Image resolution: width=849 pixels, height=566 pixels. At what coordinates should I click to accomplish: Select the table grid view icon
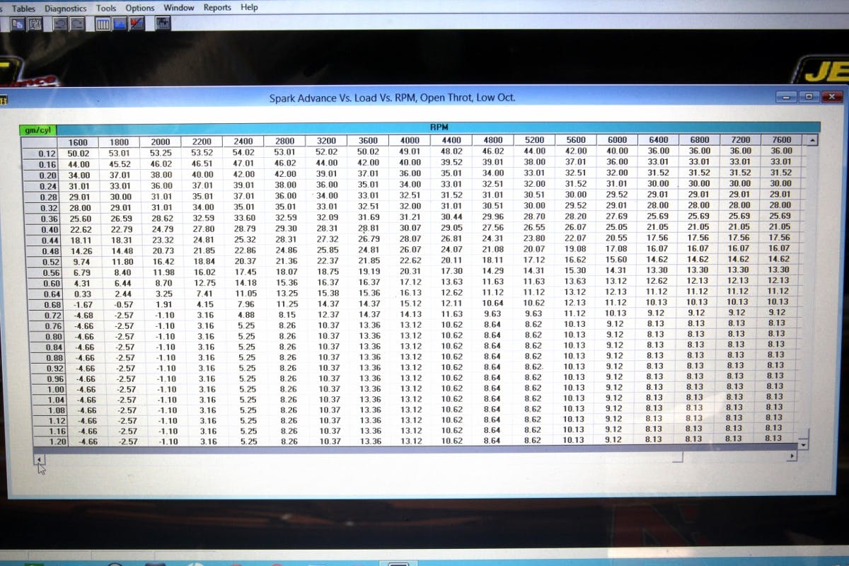(x=103, y=23)
